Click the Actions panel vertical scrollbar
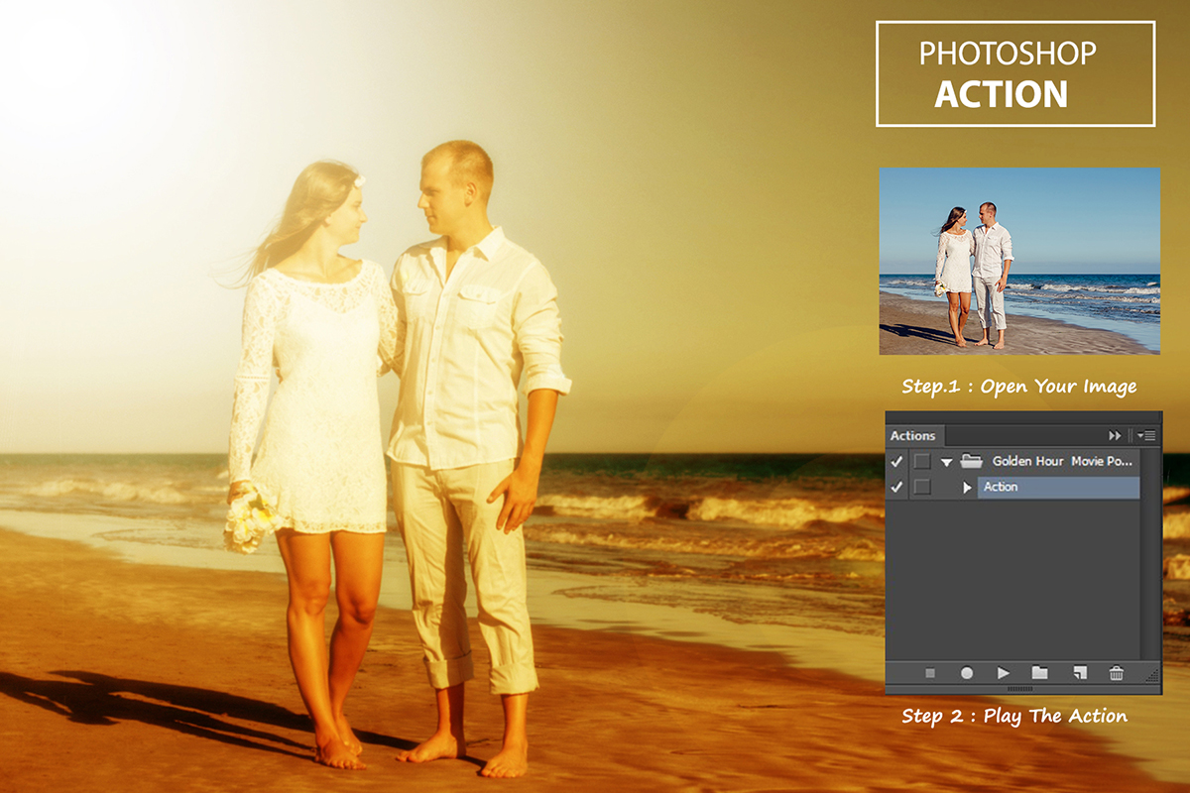 click(1150, 553)
